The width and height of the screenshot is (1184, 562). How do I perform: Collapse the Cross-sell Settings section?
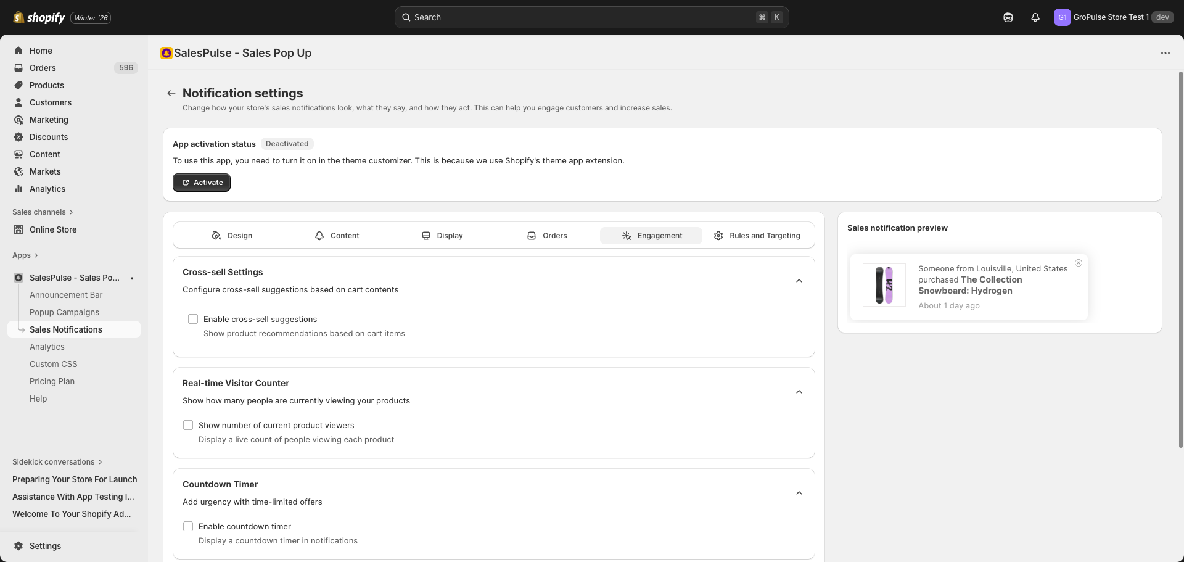coord(799,281)
